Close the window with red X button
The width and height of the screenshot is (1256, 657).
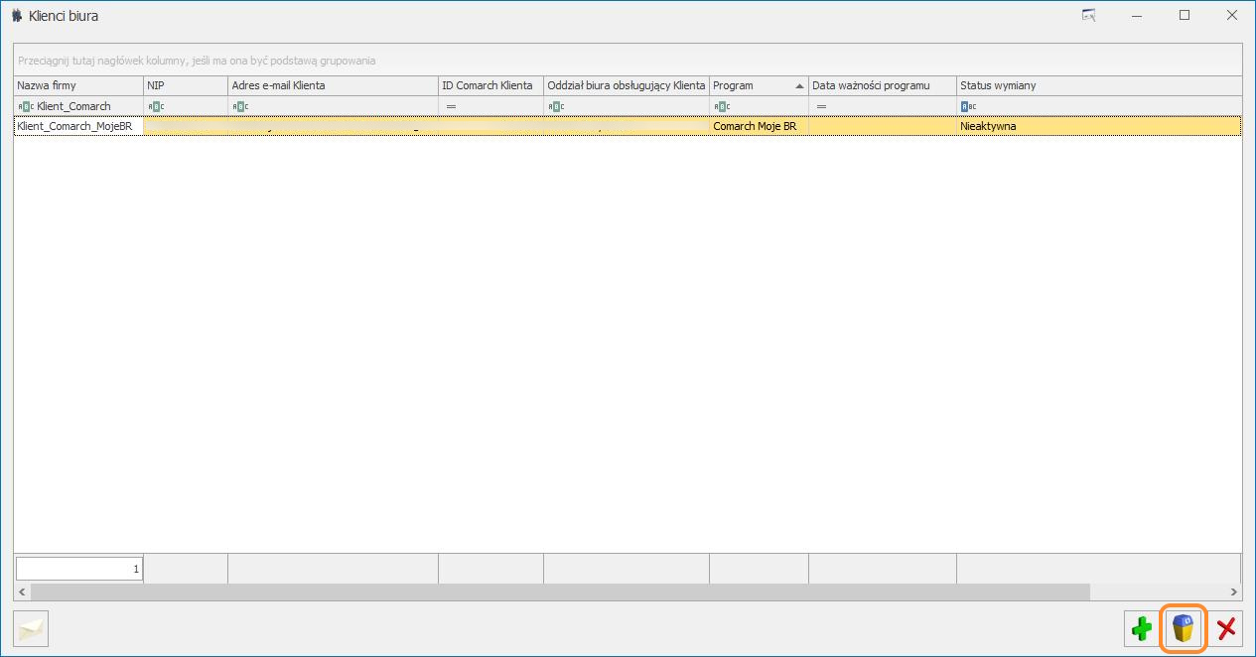tap(1226, 628)
